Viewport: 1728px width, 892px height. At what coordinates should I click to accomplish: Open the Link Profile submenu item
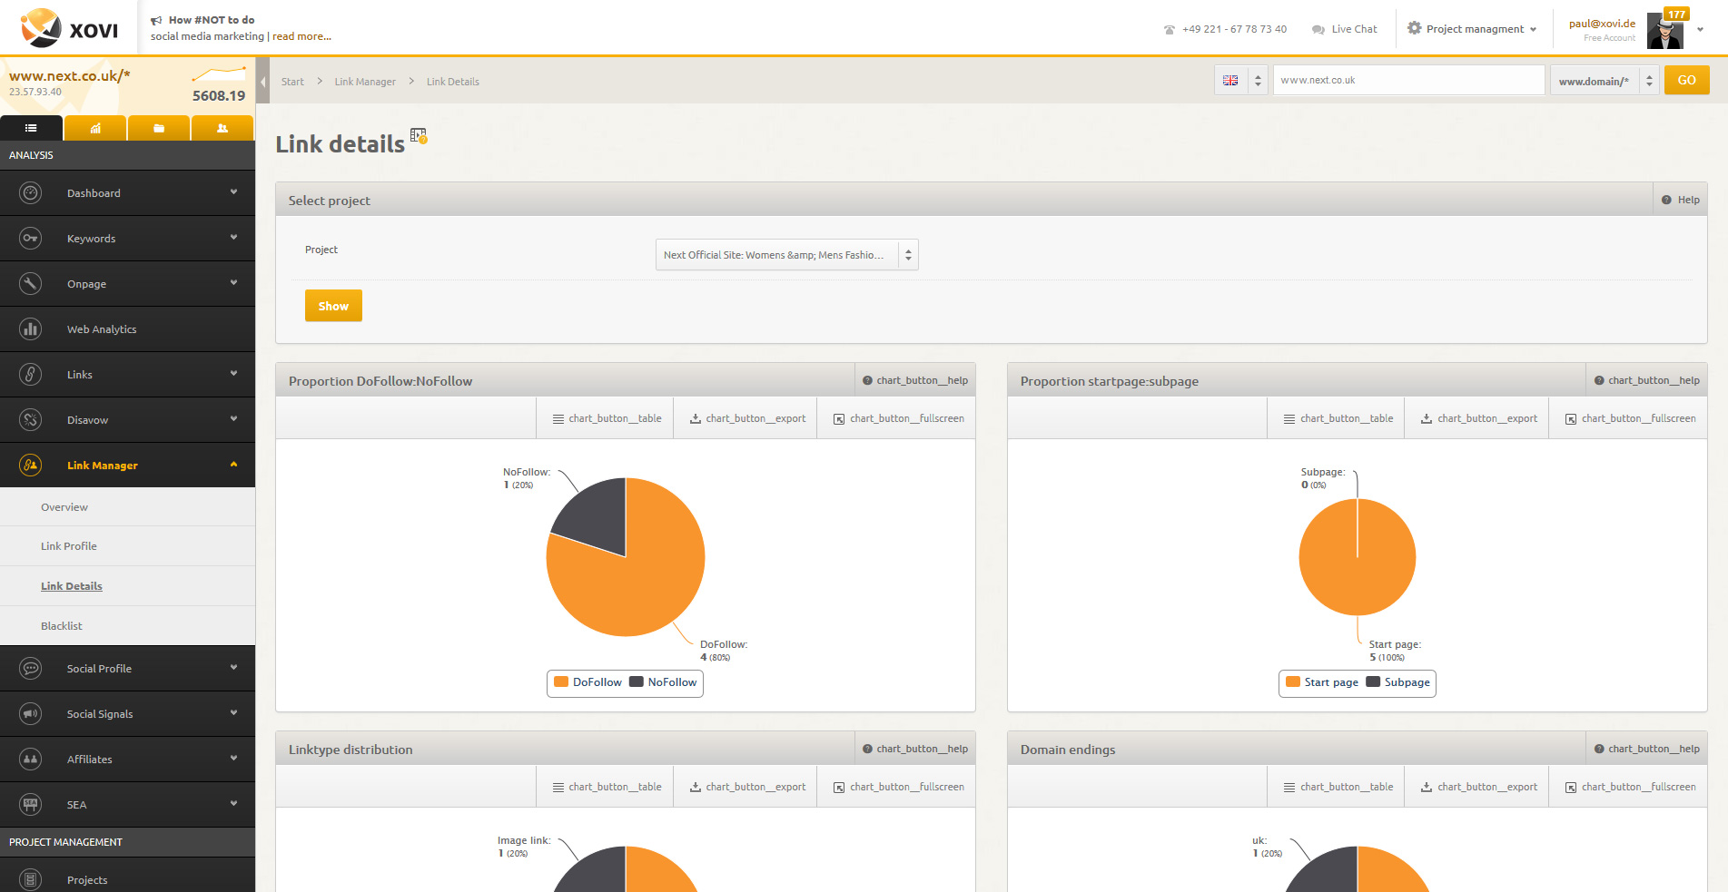click(69, 546)
